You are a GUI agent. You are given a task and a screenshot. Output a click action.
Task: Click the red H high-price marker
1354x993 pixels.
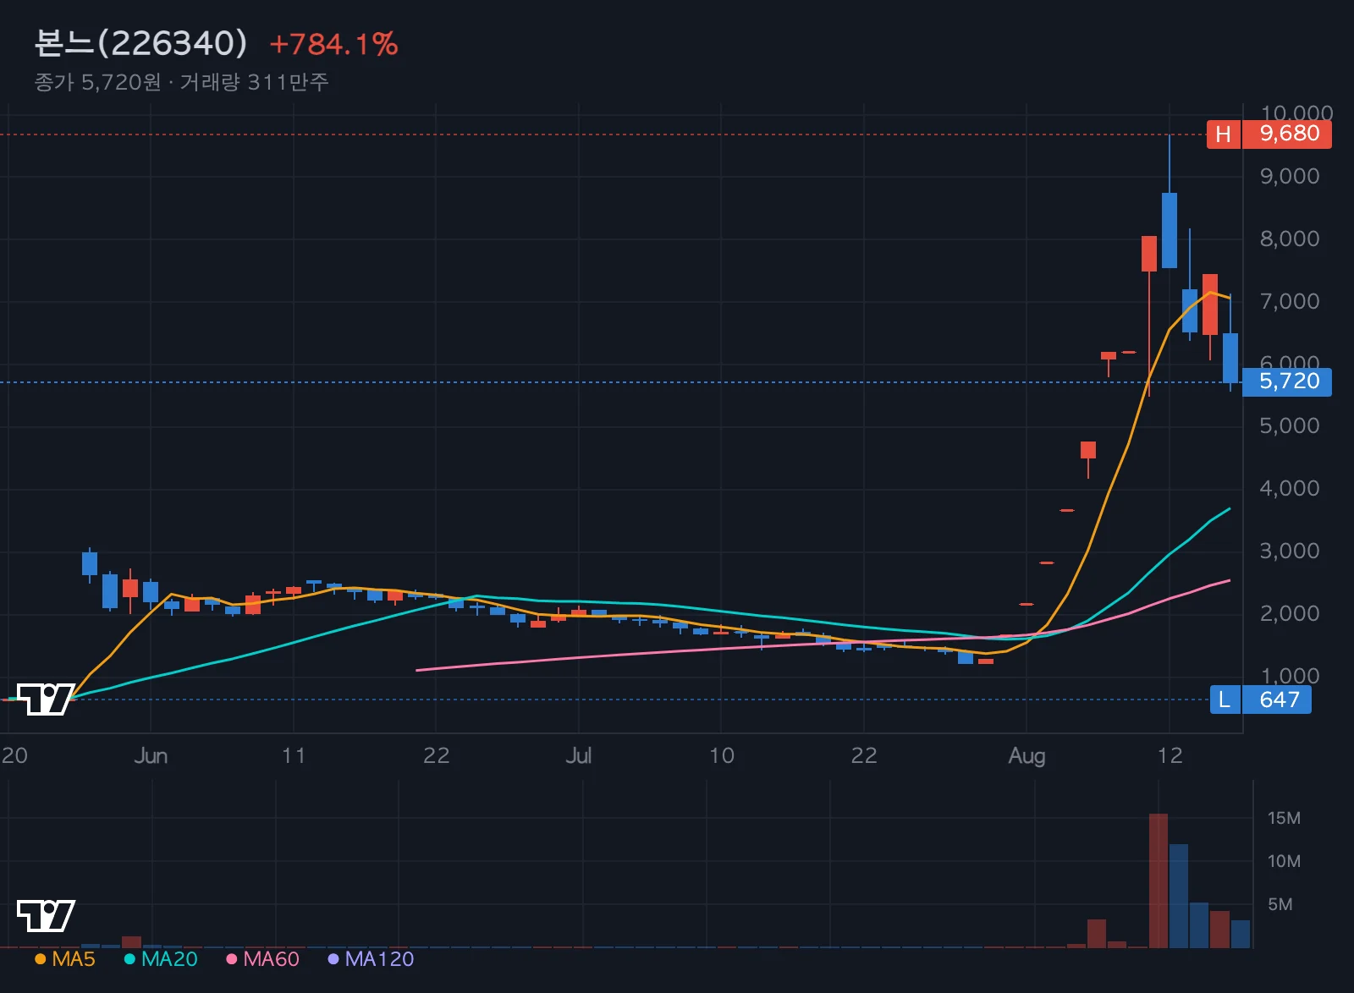point(1224,134)
